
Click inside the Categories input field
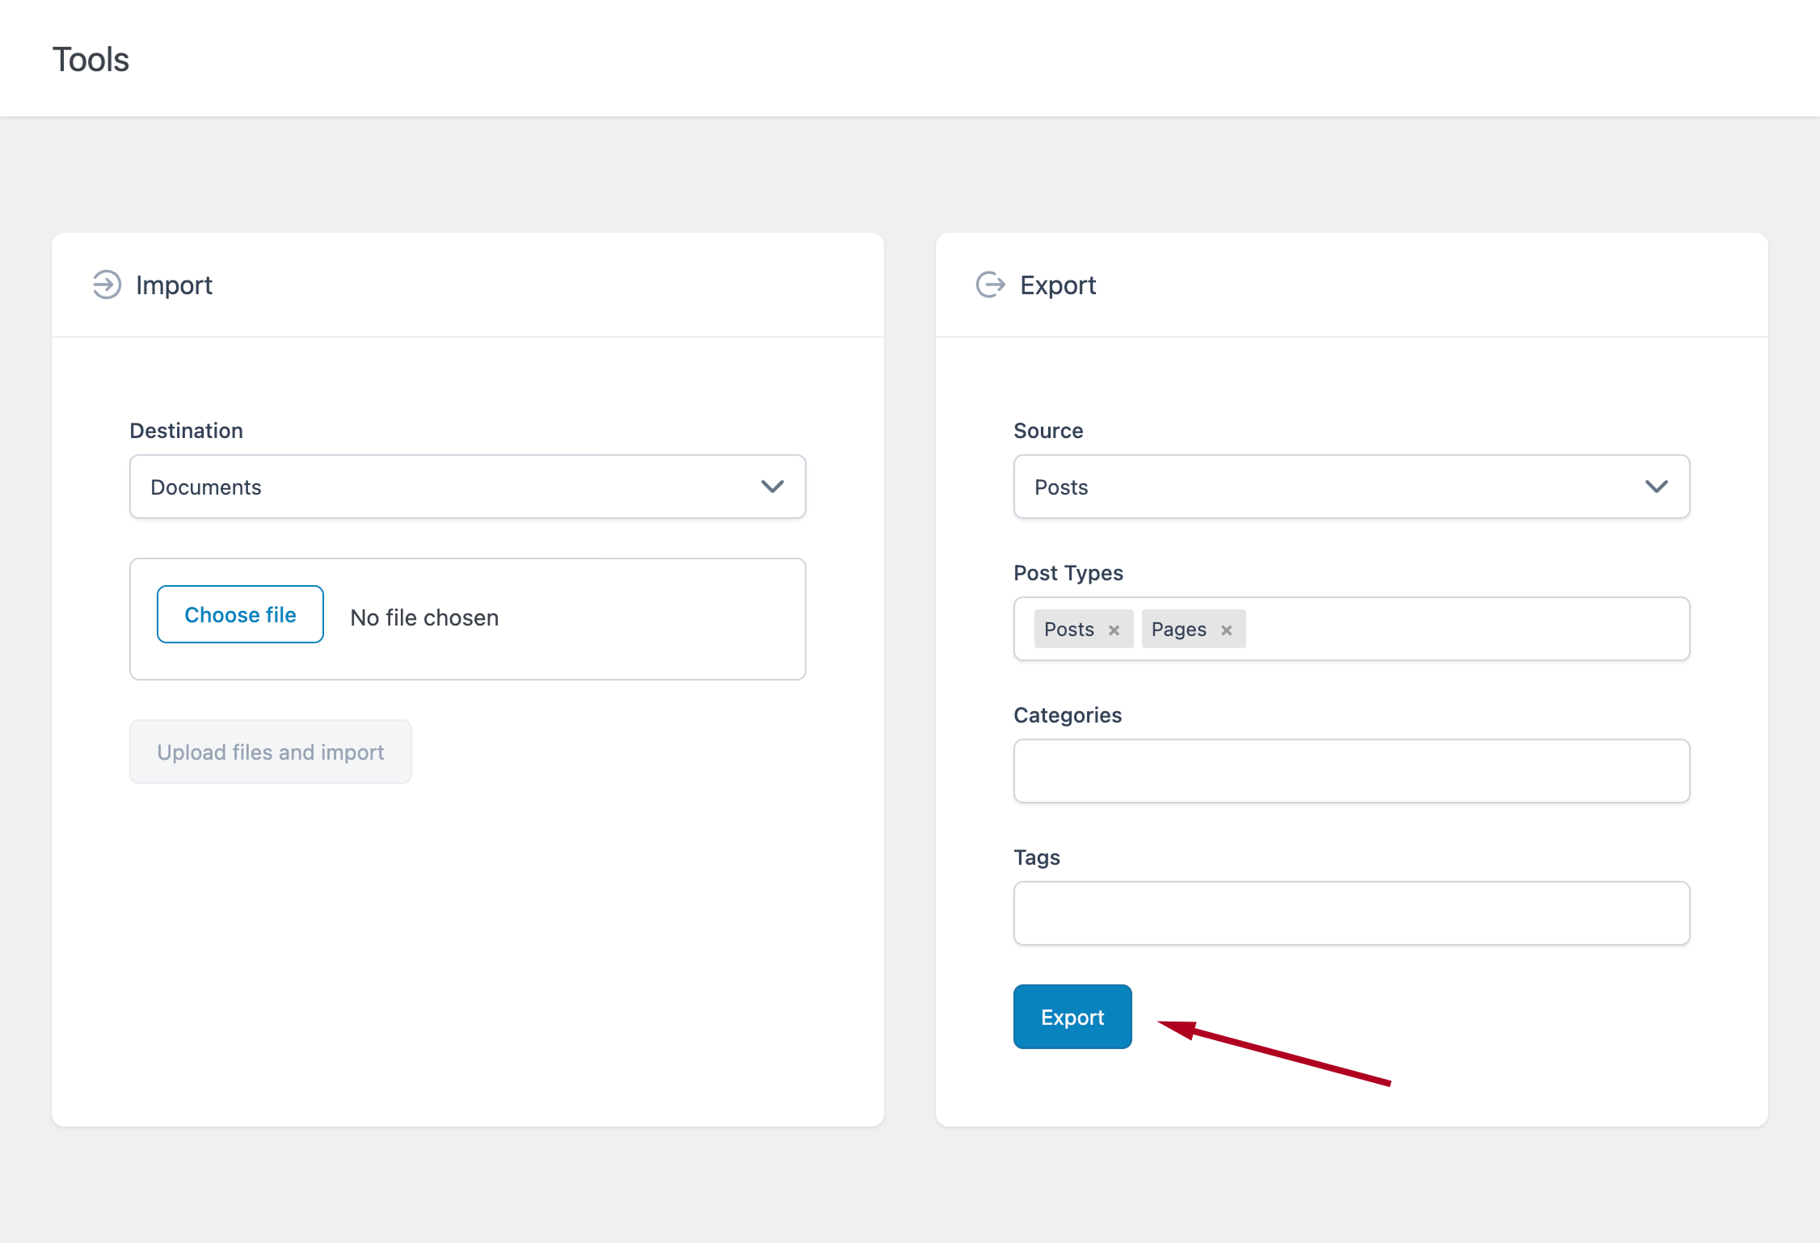1350,771
